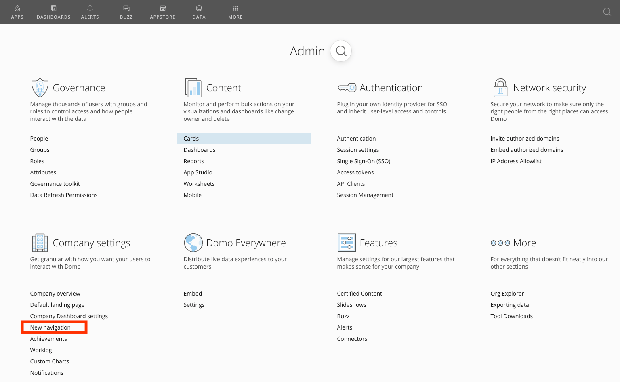Open Buzz under Features section
Image resolution: width=620 pixels, height=382 pixels.
click(343, 316)
